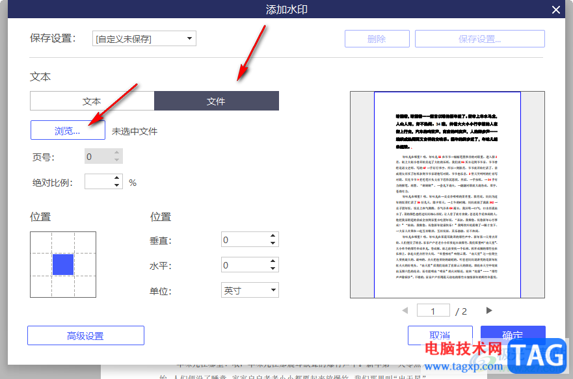Increase the 水平 value with up arrow
This screenshot has width=573, height=379.
coord(273,261)
